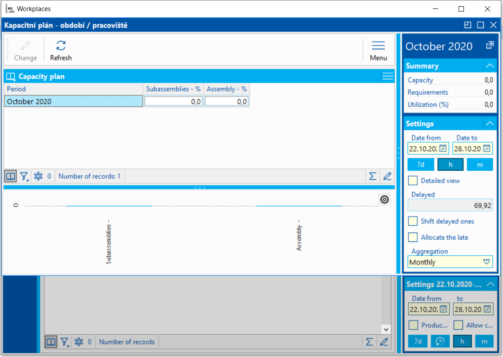
Task: Click the pin/dock icon in the blue title bar
Action: (468, 25)
